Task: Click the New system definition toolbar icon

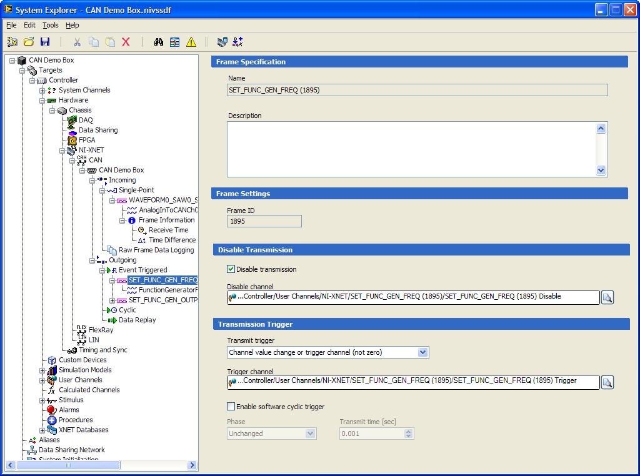Action: coord(12,42)
